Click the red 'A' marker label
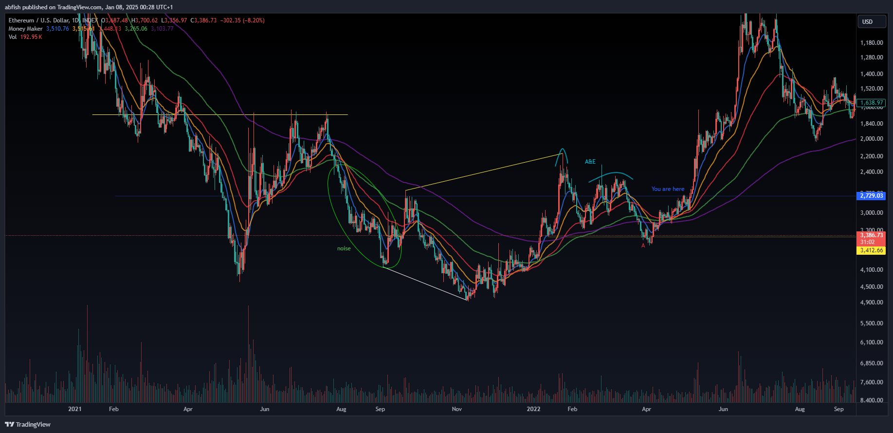The image size is (893, 433). click(643, 245)
